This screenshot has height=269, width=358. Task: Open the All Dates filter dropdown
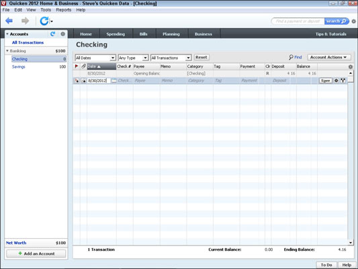[95, 58]
